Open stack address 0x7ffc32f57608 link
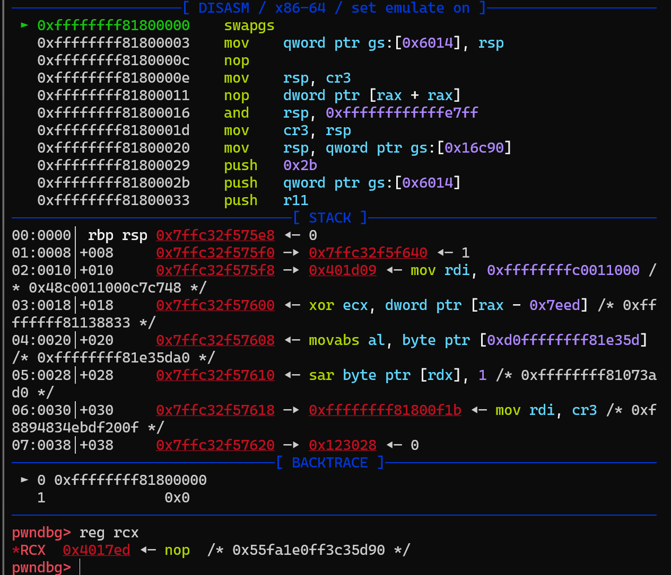 (x=215, y=340)
